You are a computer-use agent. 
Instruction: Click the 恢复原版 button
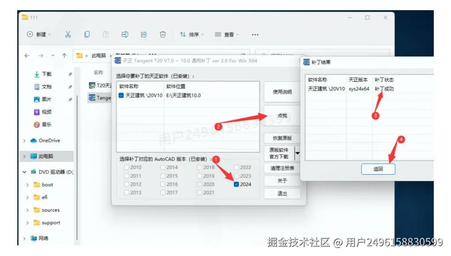point(282,138)
